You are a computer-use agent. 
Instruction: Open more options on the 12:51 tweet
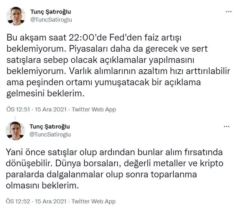[228, 12]
